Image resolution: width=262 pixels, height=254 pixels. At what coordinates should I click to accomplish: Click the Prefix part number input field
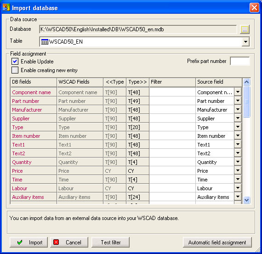coord(240,61)
